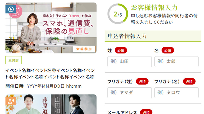Click the 開催日時 date line

pos(44,86)
